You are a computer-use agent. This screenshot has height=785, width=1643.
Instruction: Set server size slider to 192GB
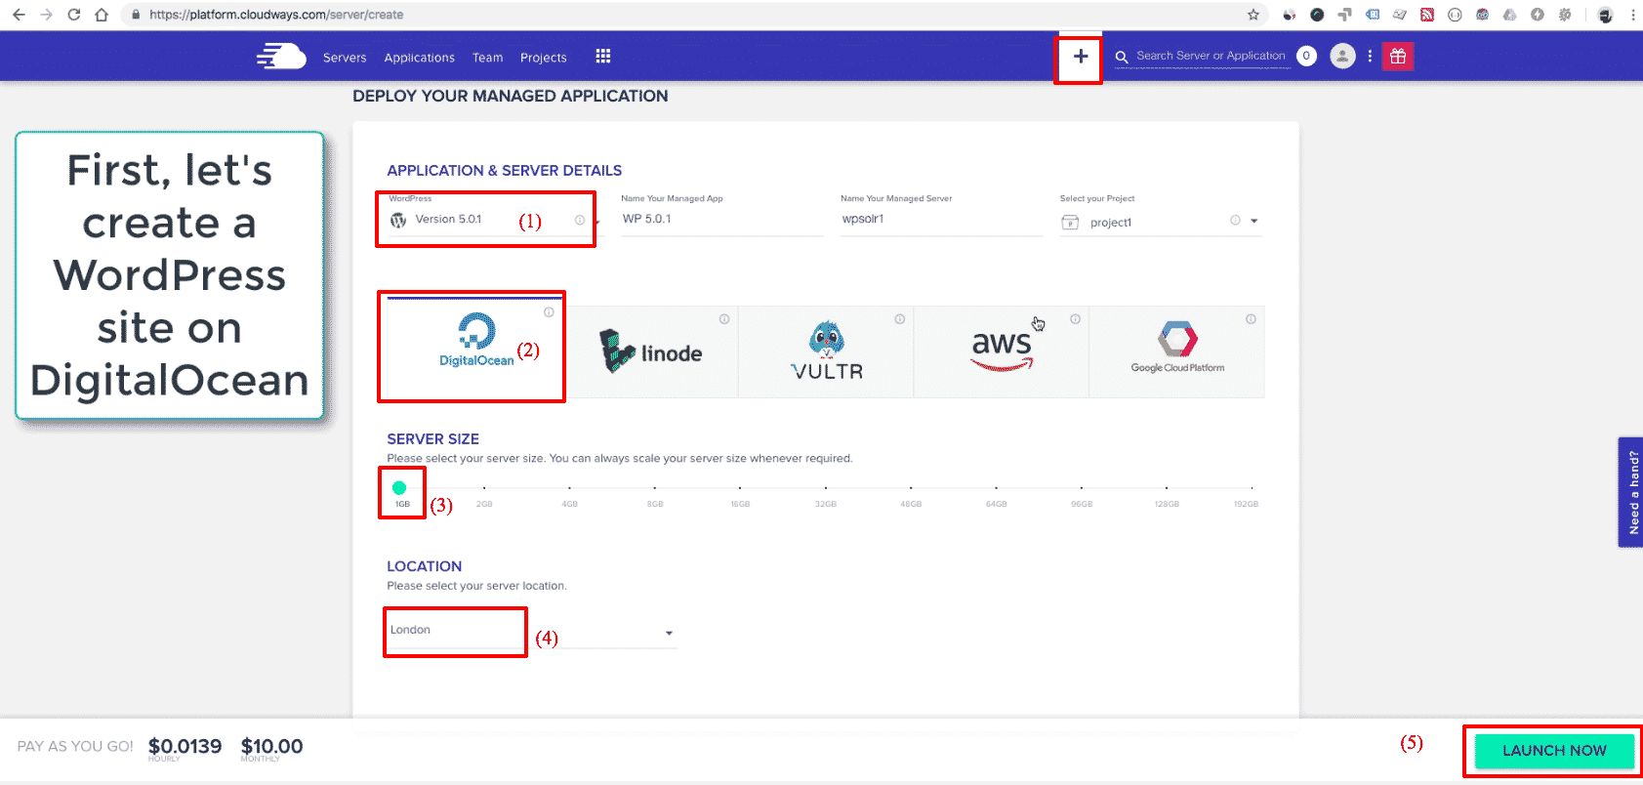1252,488
